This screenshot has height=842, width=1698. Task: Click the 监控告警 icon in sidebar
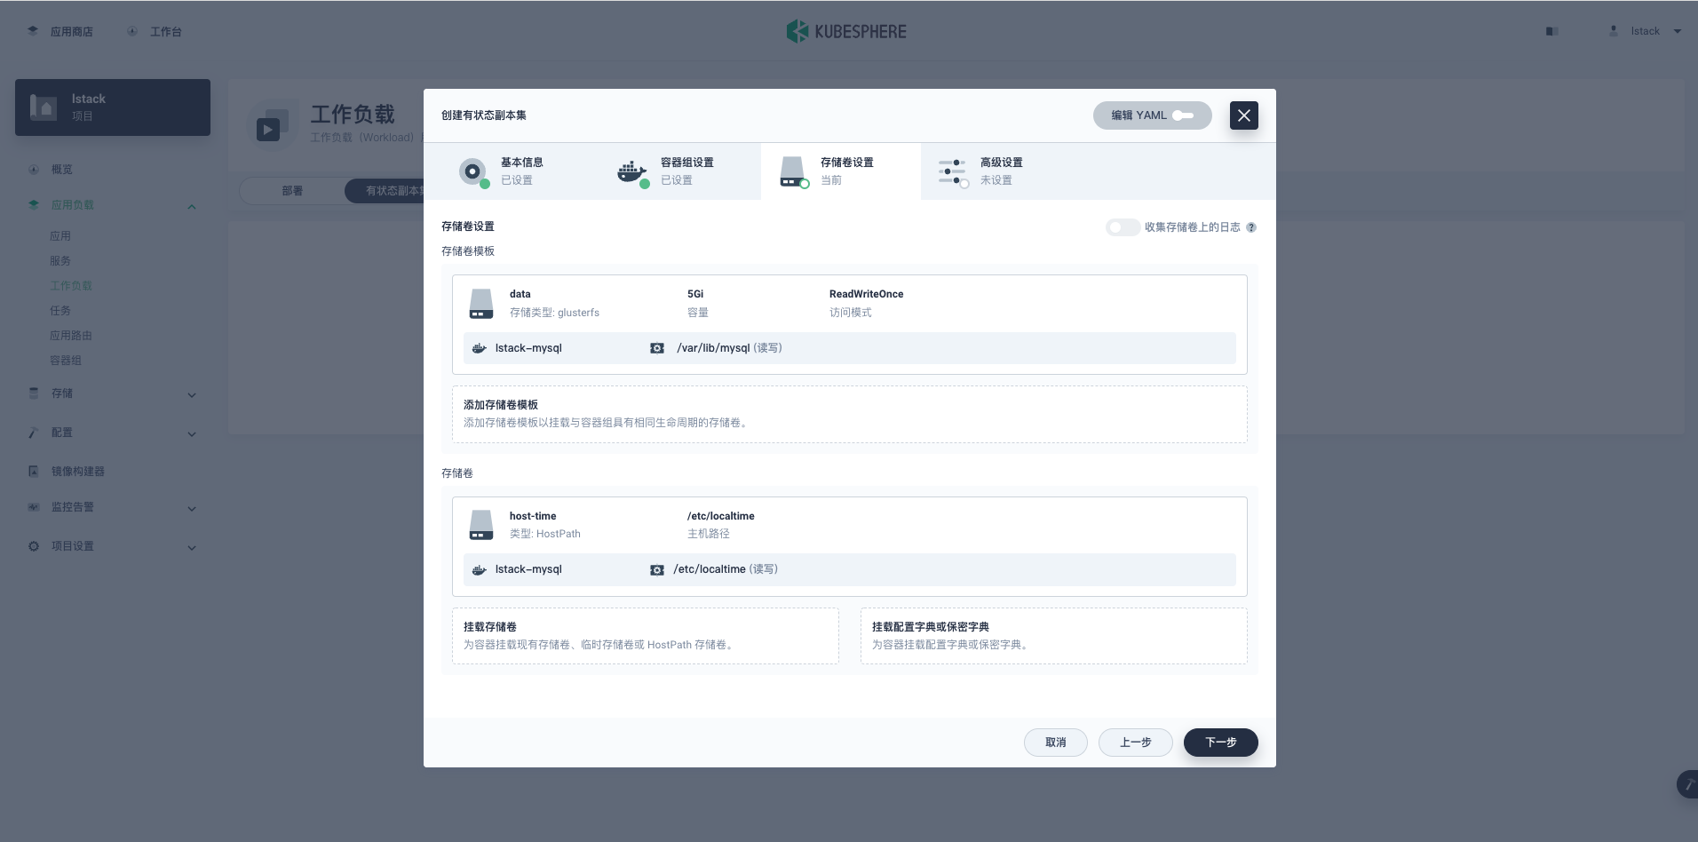pyautogui.click(x=33, y=507)
